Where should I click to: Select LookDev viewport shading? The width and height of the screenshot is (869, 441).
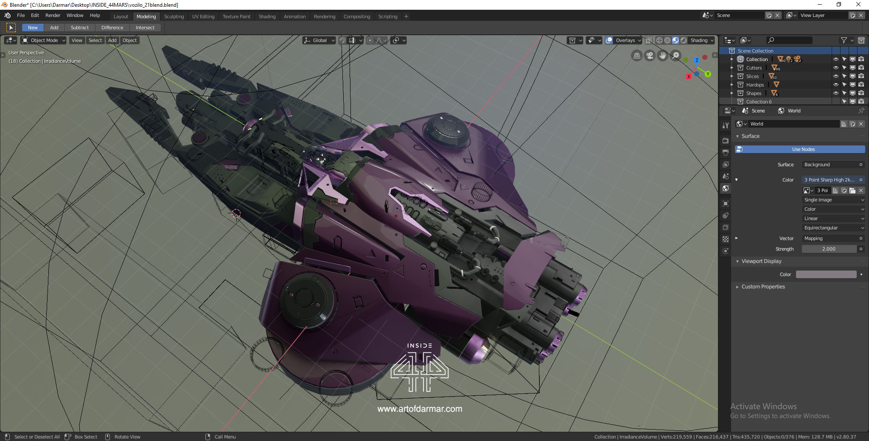tap(676, 40)
